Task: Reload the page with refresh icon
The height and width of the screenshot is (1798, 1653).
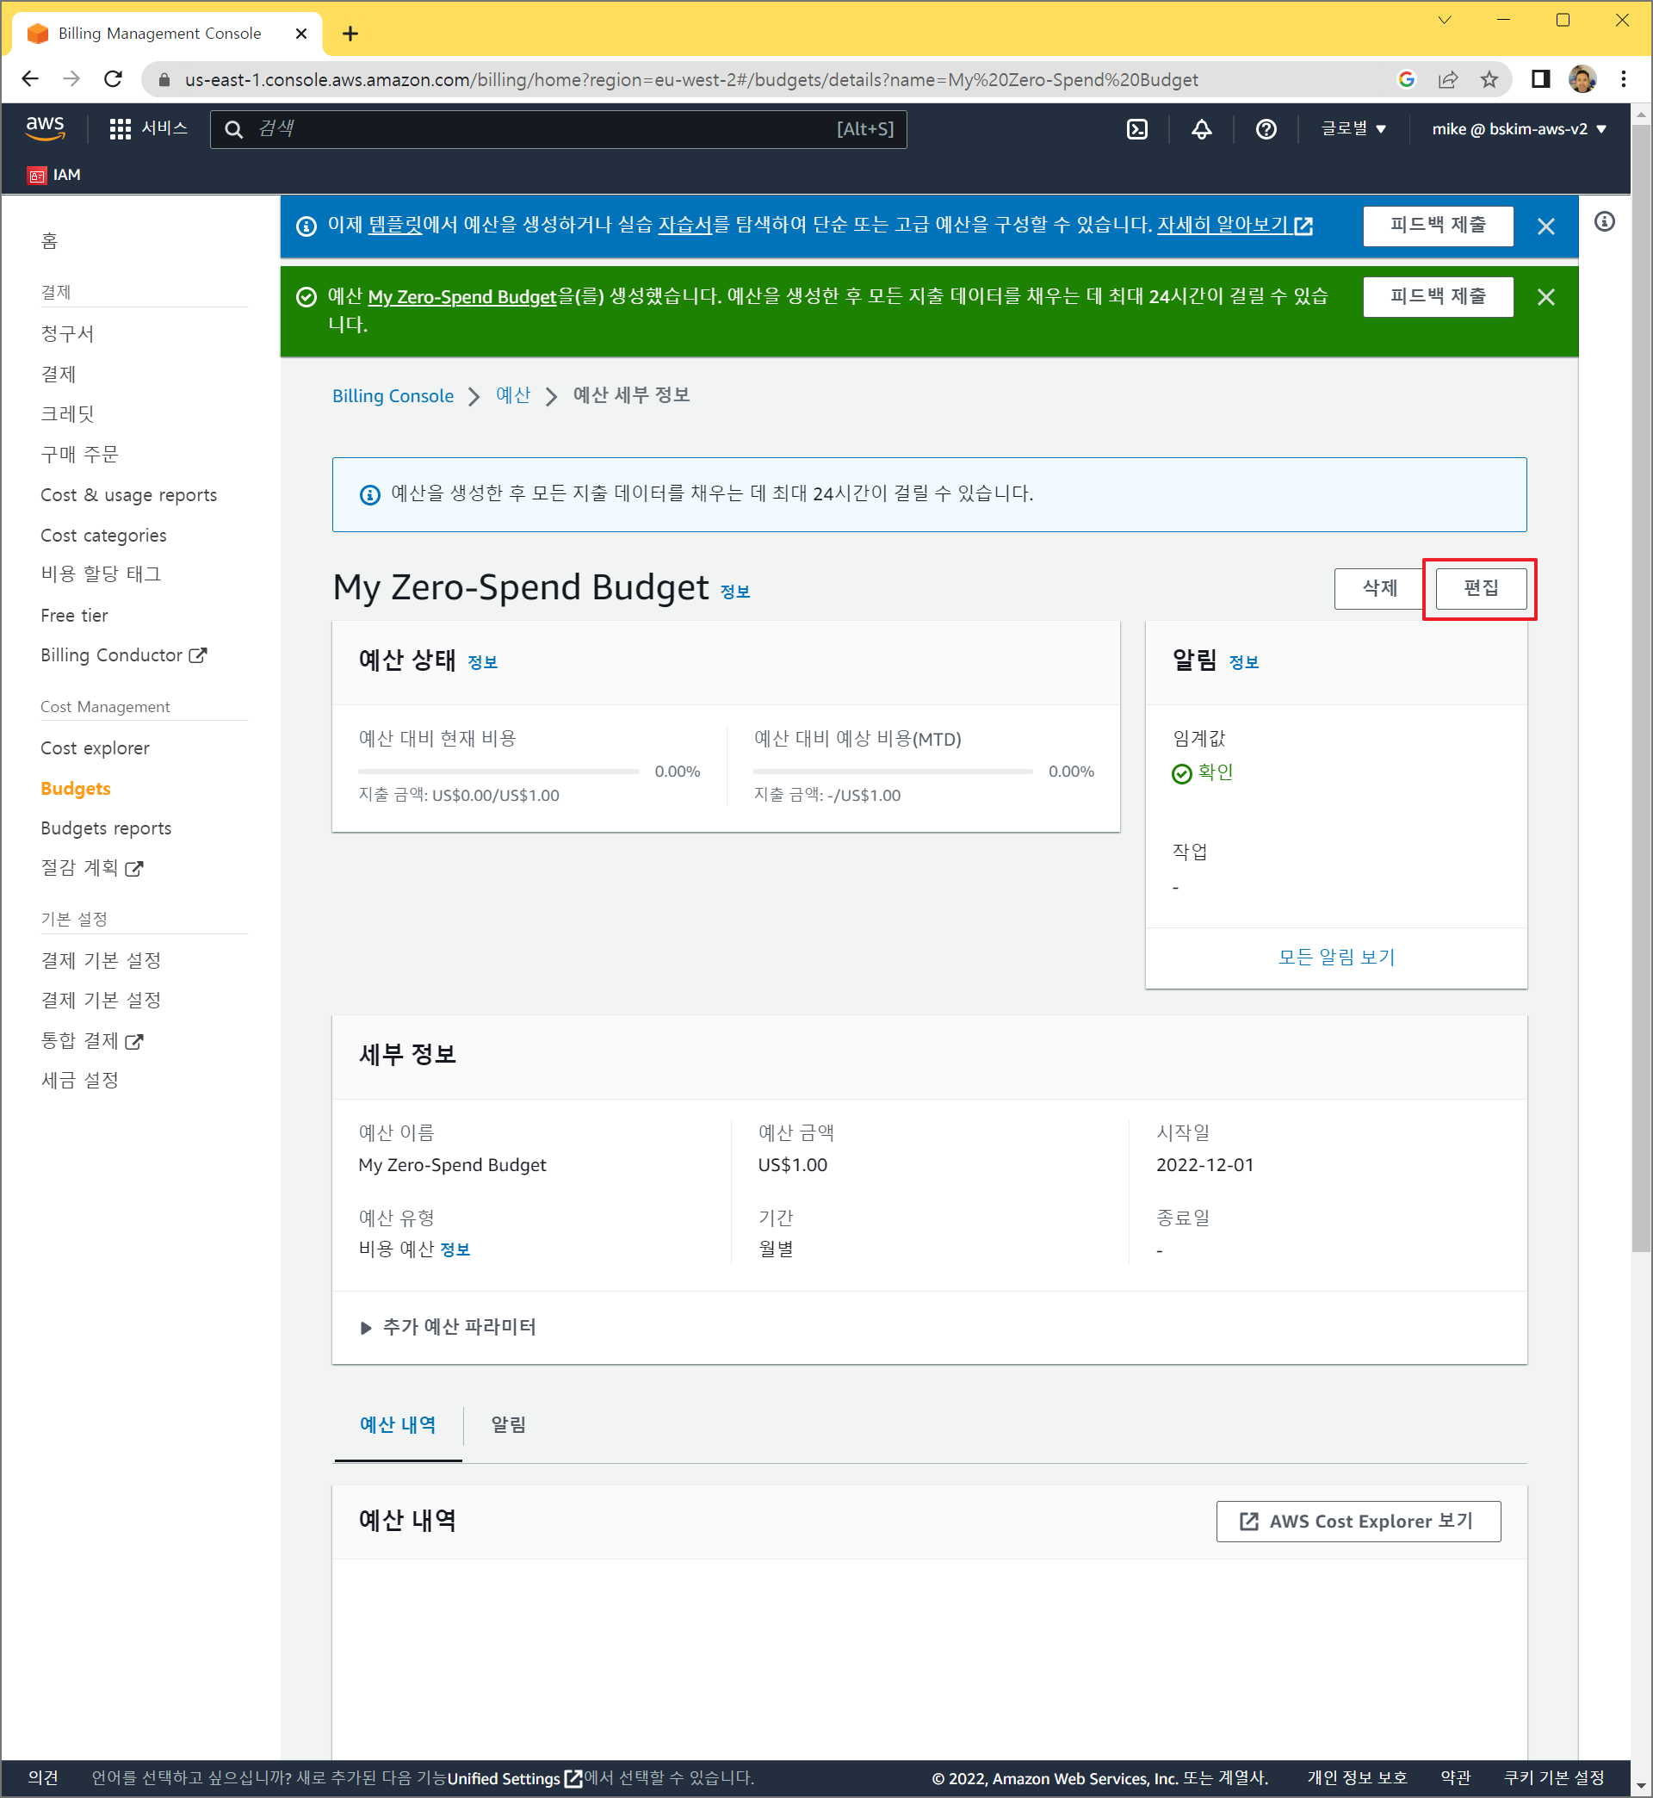Action: pos(113,78)
